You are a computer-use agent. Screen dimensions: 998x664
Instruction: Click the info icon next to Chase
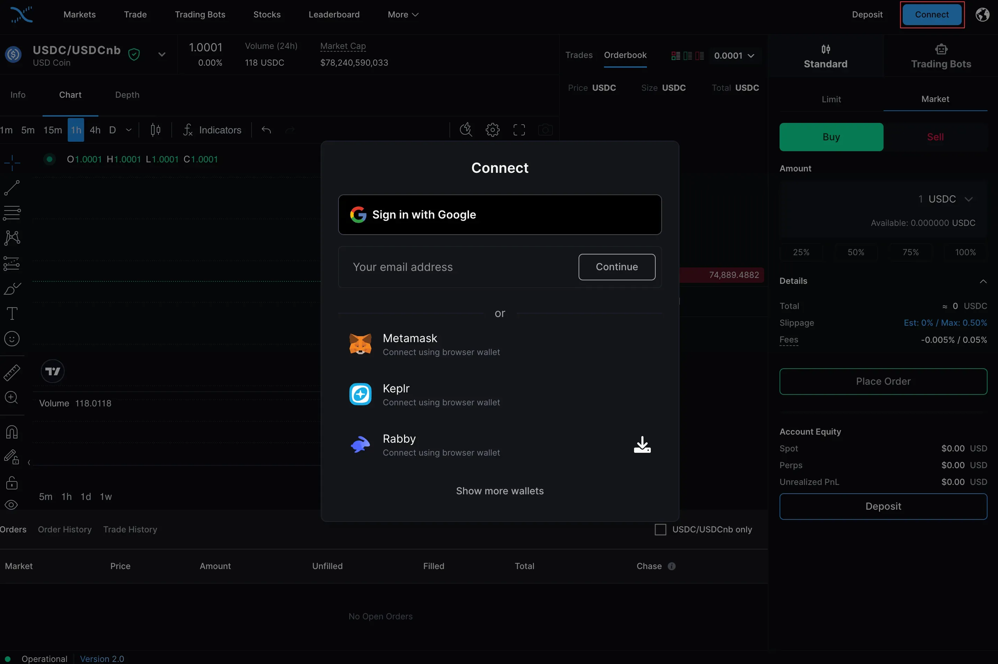click(x=672, y=566)
